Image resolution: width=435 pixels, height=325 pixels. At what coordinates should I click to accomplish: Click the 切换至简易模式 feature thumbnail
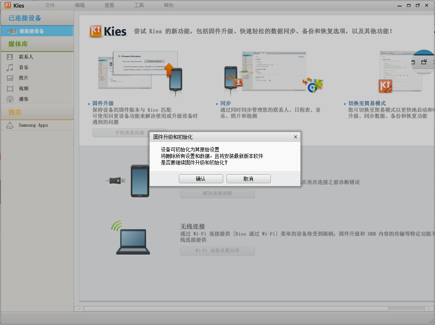point(406,71)
